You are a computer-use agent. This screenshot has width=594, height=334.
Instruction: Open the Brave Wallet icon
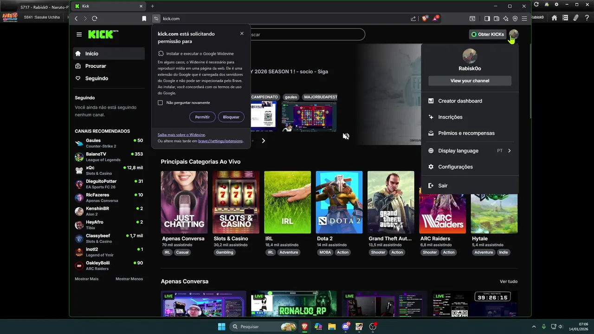coord(496,19)
